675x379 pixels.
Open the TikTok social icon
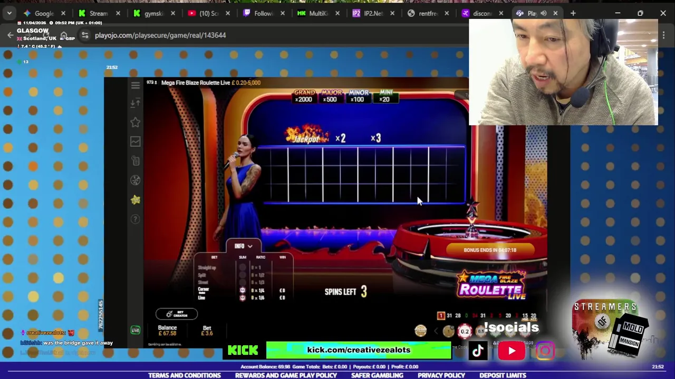(x=478, y=351)
